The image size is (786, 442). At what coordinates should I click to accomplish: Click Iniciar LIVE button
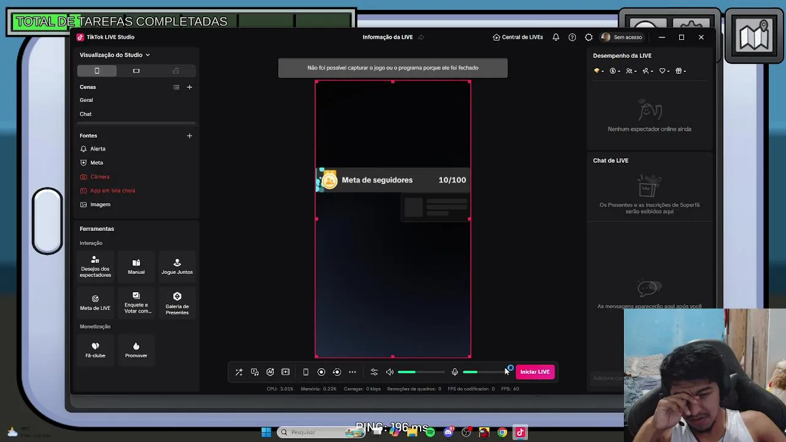(x=535, y=372)
